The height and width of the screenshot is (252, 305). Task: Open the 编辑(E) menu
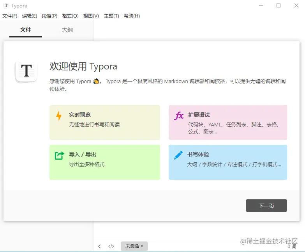click(30, 16)
